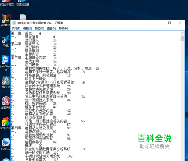Image resolution: width=188 pixels, height=161 pixels.
Task: Click the line '第二章 建设要求 10'
Action: [x=34, y=44]
